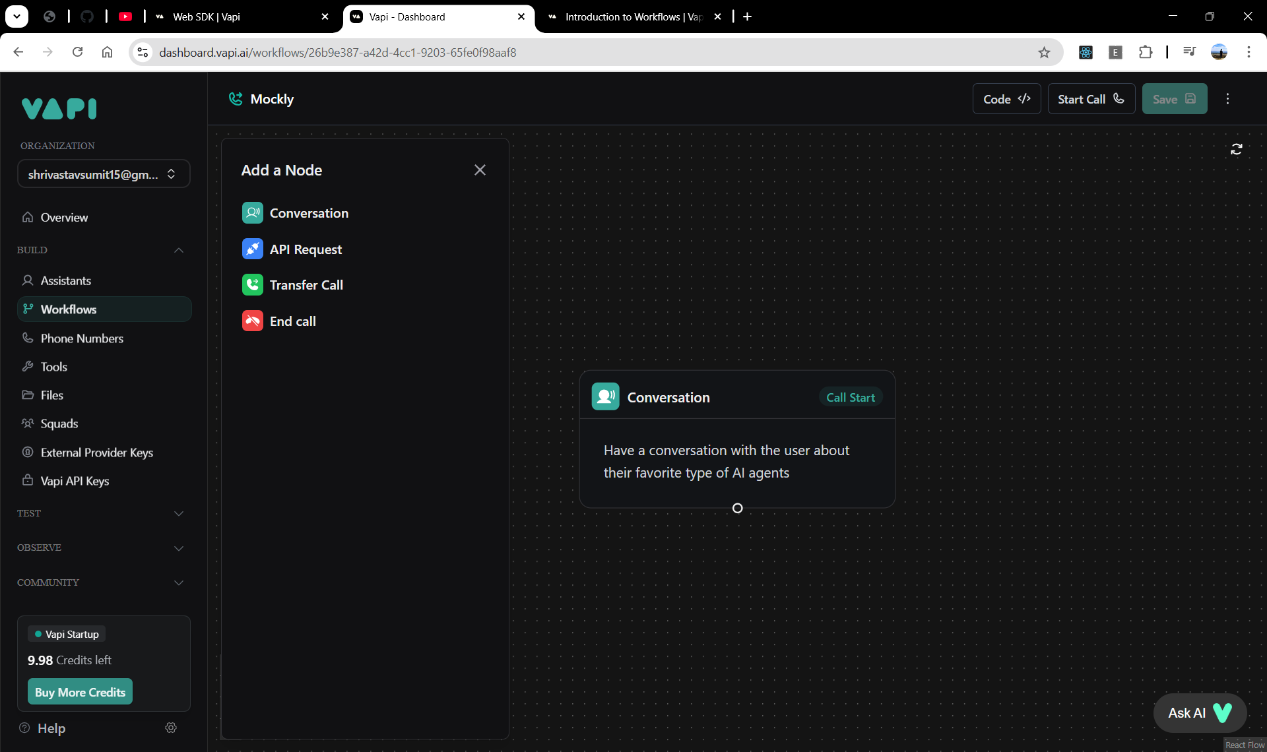Choose the Transfer Call node icon
The height and width of the screenshot is (752, 1267).
[x=252, y=285]
